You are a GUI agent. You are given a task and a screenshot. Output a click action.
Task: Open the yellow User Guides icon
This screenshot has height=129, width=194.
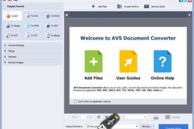tap(128, 61)
